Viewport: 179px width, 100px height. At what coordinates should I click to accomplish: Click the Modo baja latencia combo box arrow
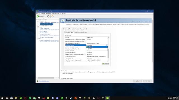[x=107, y=45]
